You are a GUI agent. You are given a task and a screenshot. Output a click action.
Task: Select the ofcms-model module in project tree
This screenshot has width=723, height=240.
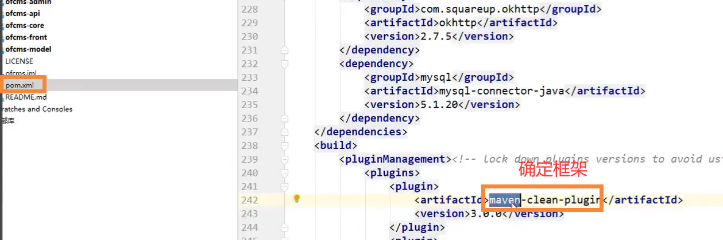point(28,49)
